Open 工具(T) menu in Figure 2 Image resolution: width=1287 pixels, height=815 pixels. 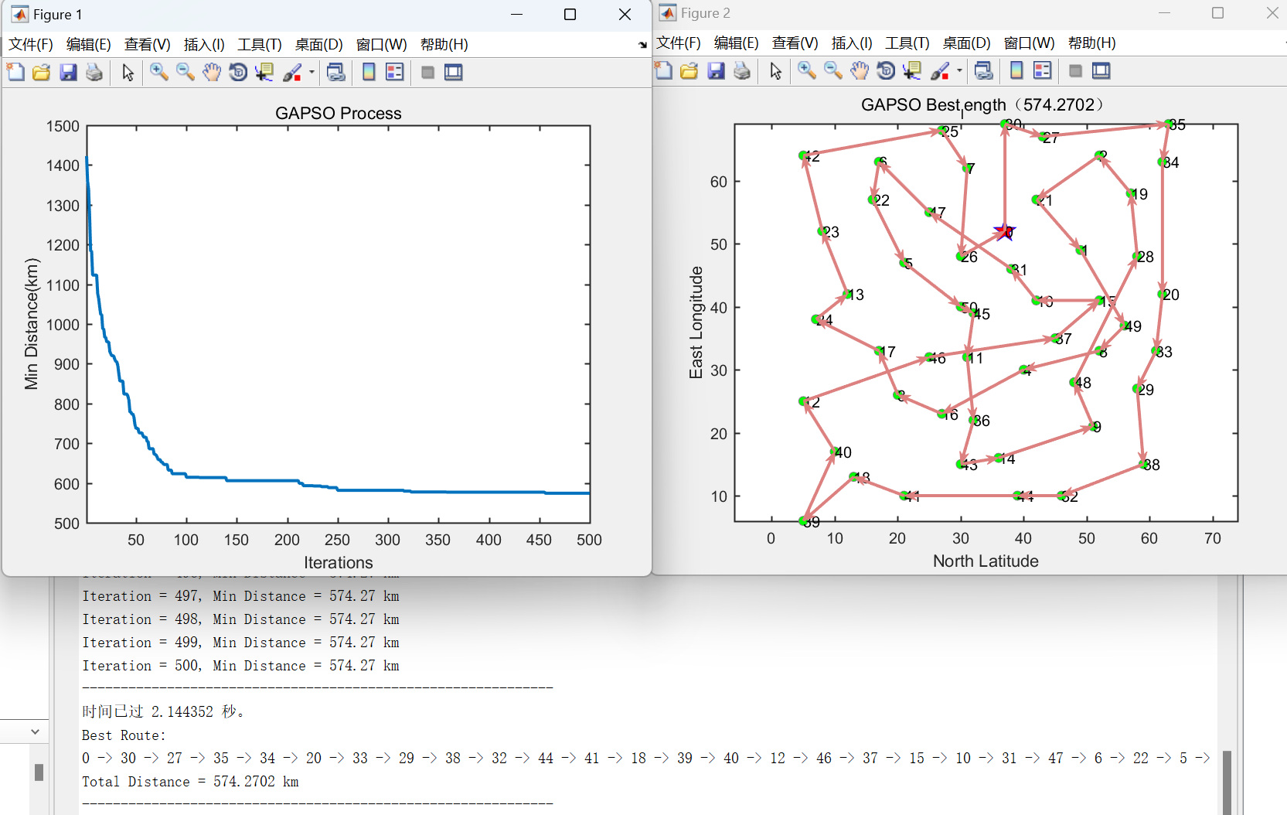[x=907, y=43]
